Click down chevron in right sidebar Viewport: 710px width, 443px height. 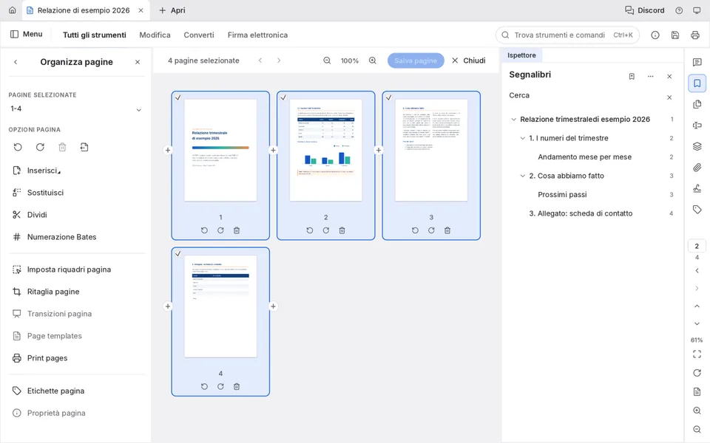point(697,323)
